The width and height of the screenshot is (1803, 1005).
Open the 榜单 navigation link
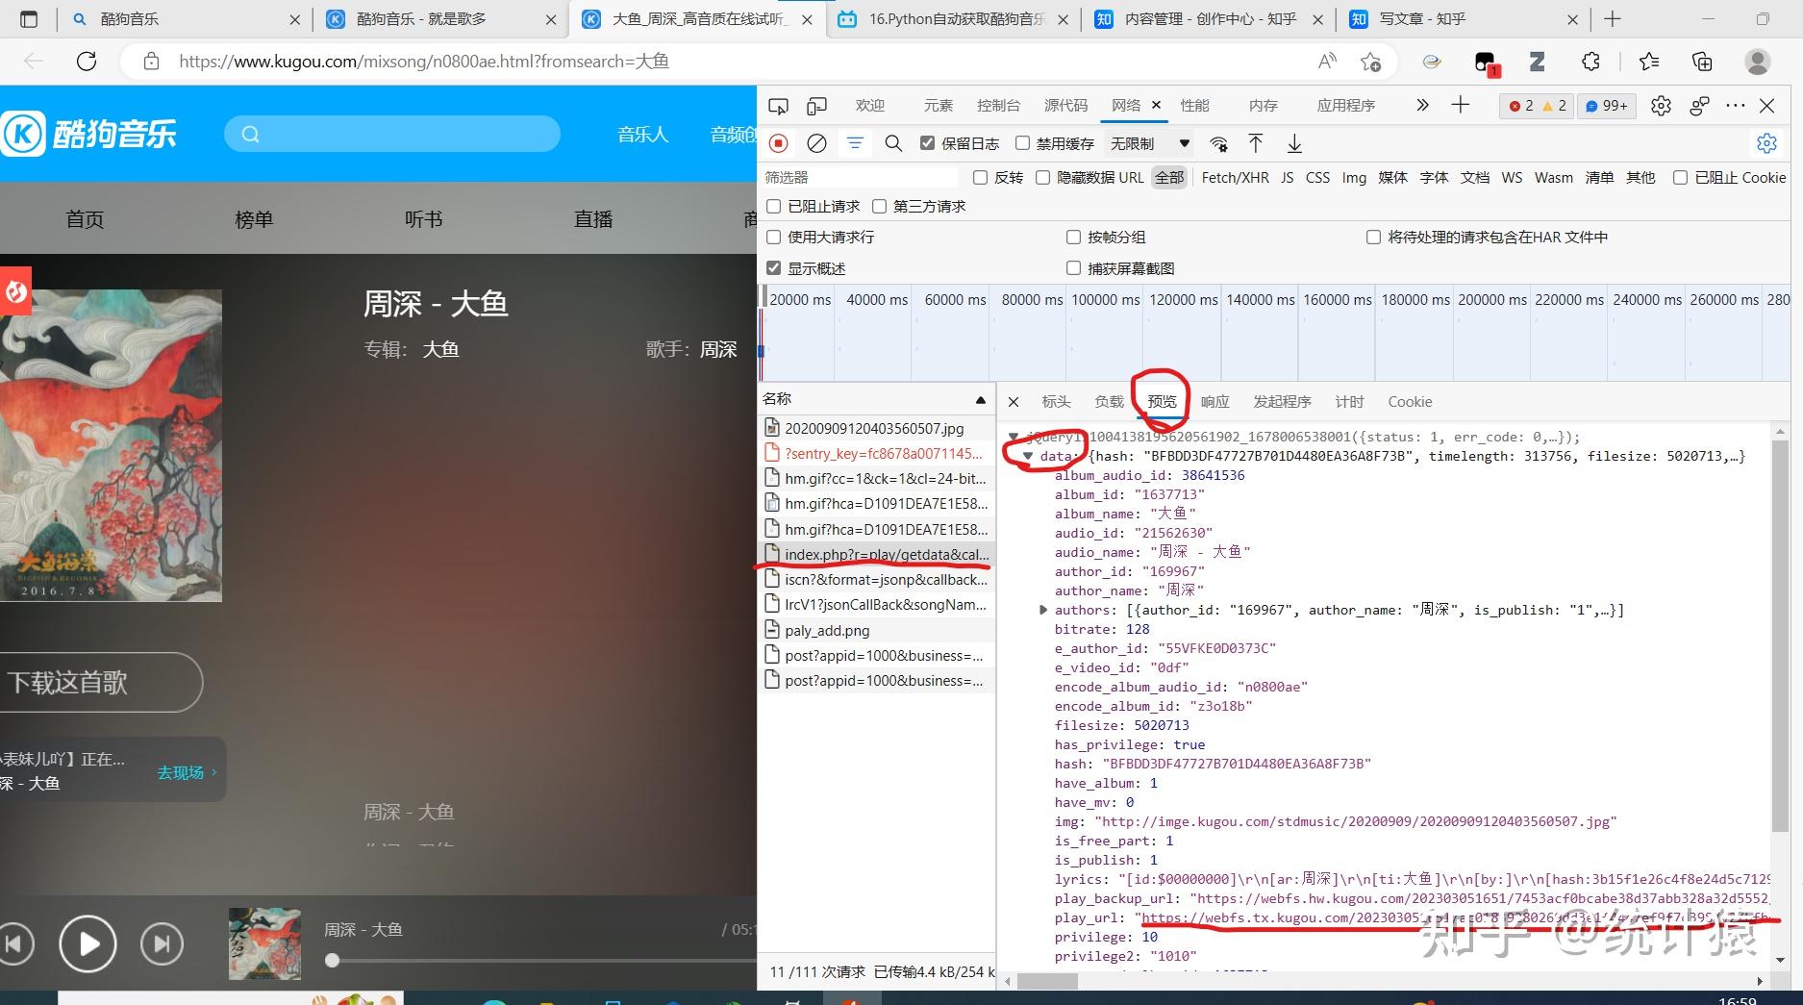(x=254, y=219)
